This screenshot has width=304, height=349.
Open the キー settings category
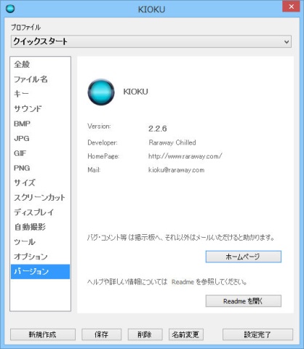(40, 94)
